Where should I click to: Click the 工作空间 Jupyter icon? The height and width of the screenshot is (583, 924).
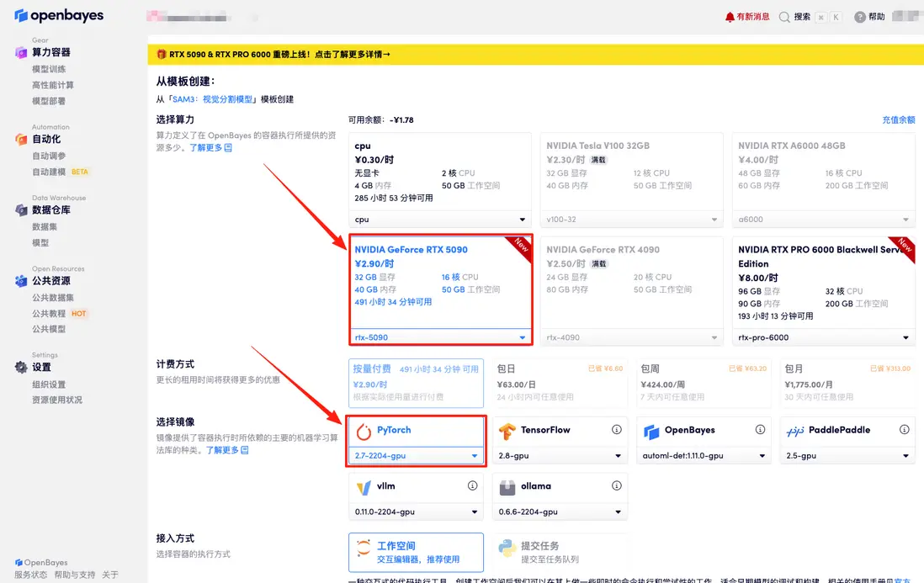[364, 548]
